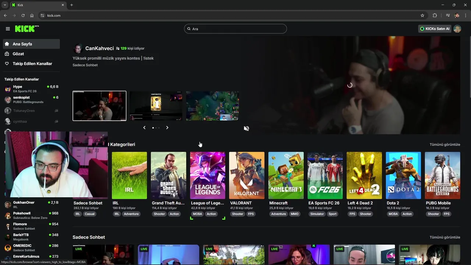Open CanKahveci channel name
This screenshot has width=471, height=265.
tap(99, 48)
